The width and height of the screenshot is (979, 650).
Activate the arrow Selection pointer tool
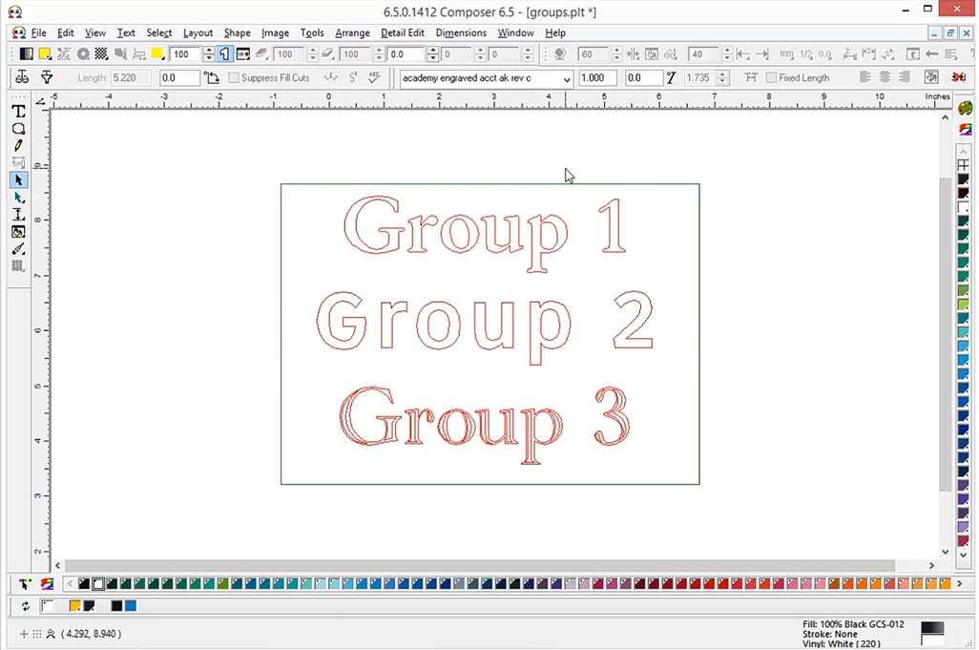tap(18, 179)
